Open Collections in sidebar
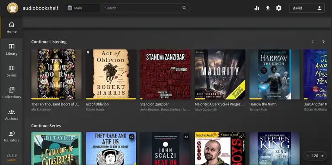332x165 pixels. (x=11, y=93)
